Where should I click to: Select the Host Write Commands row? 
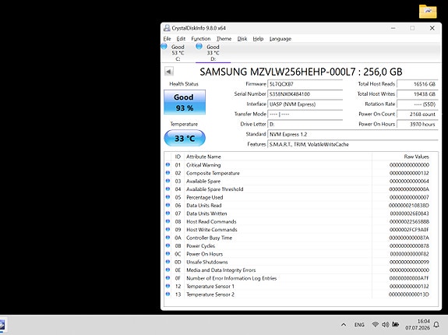tap(297, 230)
